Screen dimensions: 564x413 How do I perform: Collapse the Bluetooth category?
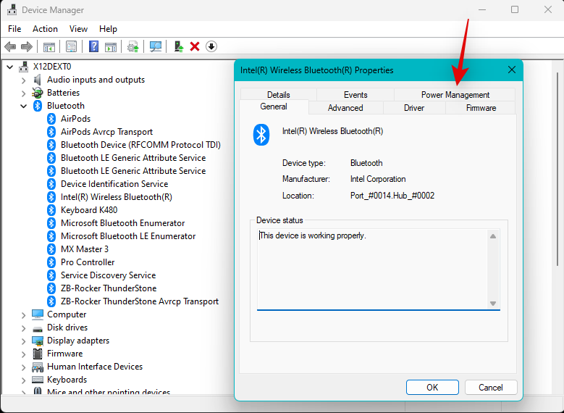24,107
